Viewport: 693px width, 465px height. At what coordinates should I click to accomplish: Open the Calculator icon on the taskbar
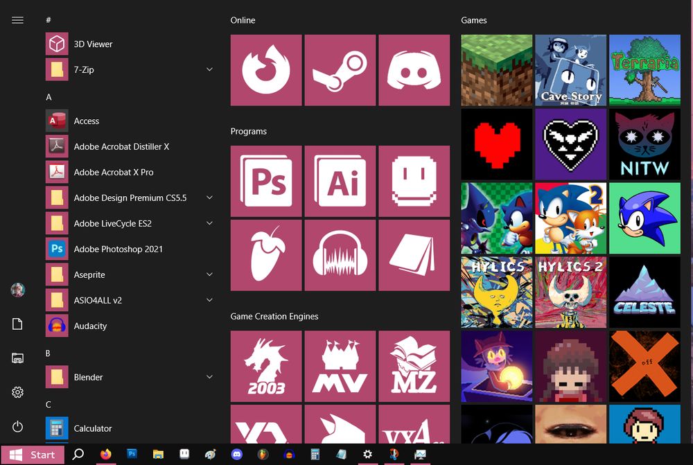(315, 454)
